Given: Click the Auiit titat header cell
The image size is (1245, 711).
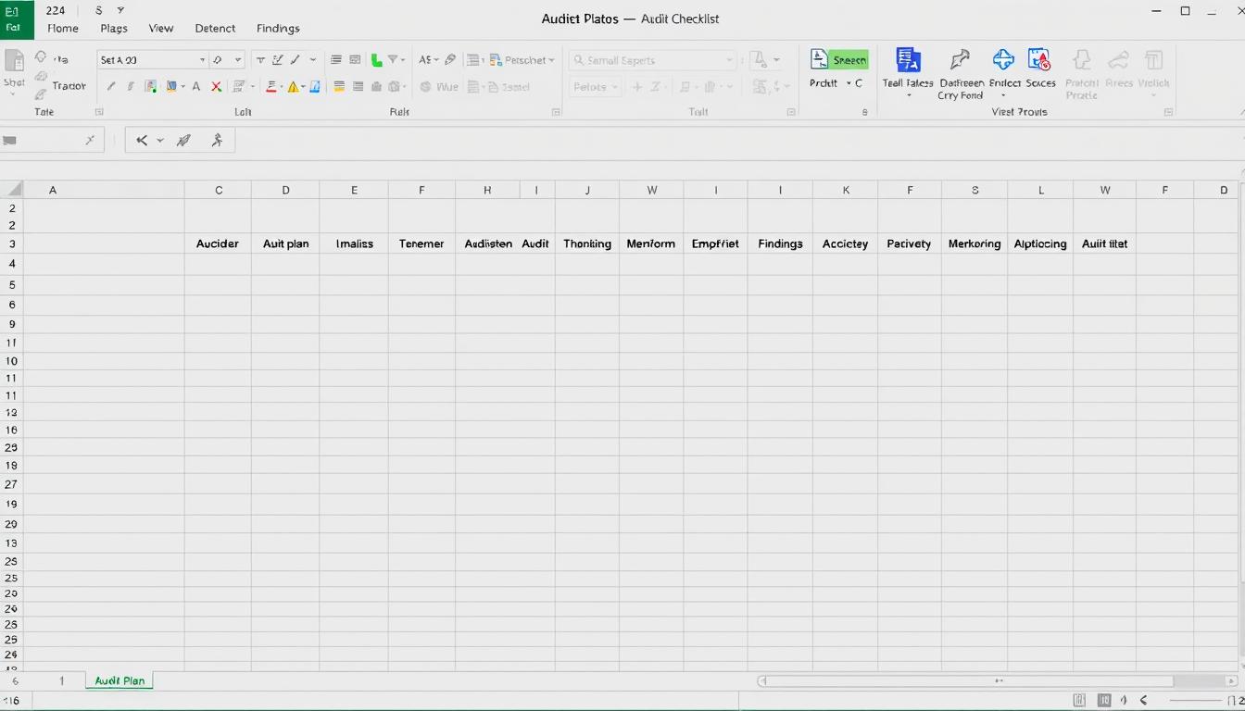Looking at the screenshot, I should [1105, 243].
